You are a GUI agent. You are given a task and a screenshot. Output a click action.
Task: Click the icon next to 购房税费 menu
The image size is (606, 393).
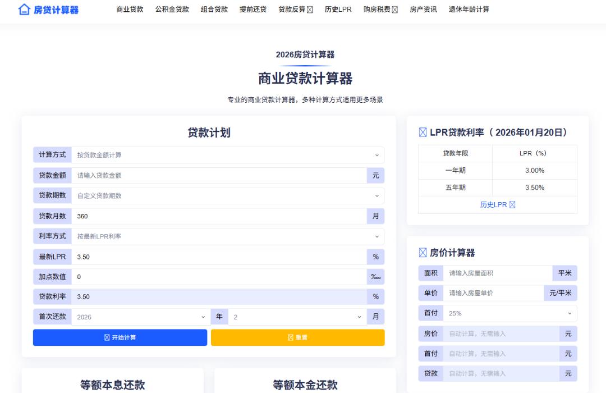click(394, 10)
